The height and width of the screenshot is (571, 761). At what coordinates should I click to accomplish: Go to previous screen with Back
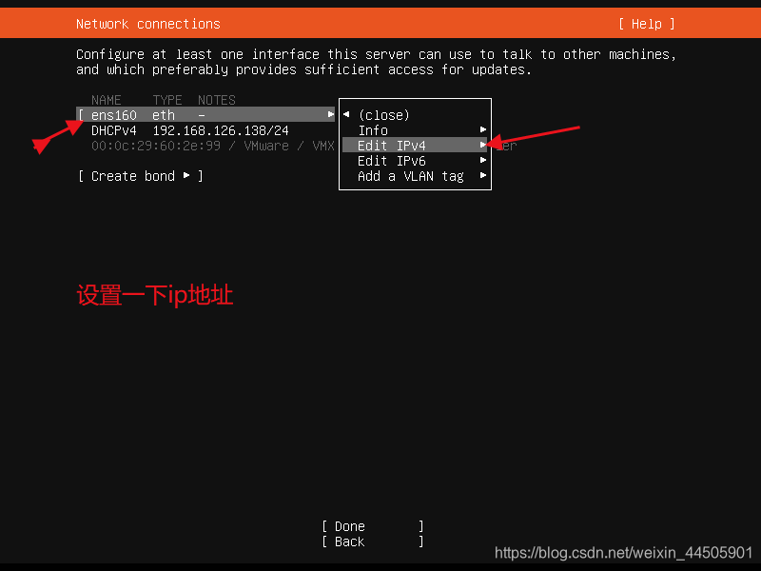coord(373,541)
